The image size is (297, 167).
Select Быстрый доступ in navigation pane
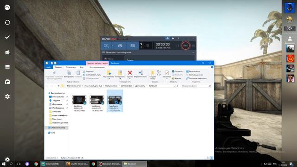click(x=57, y=93)
